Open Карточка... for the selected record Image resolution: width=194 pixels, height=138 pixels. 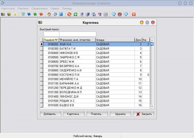(74, 114)
